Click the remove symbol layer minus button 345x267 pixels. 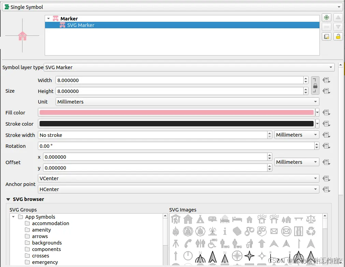click(327, 27)
